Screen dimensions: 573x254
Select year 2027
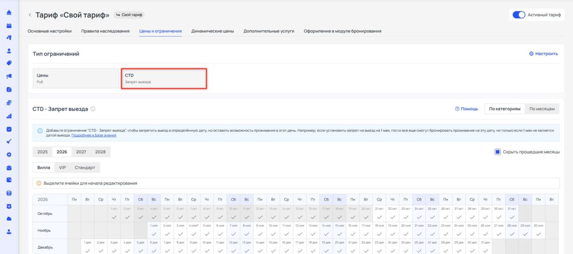click(x=81, y=152)
